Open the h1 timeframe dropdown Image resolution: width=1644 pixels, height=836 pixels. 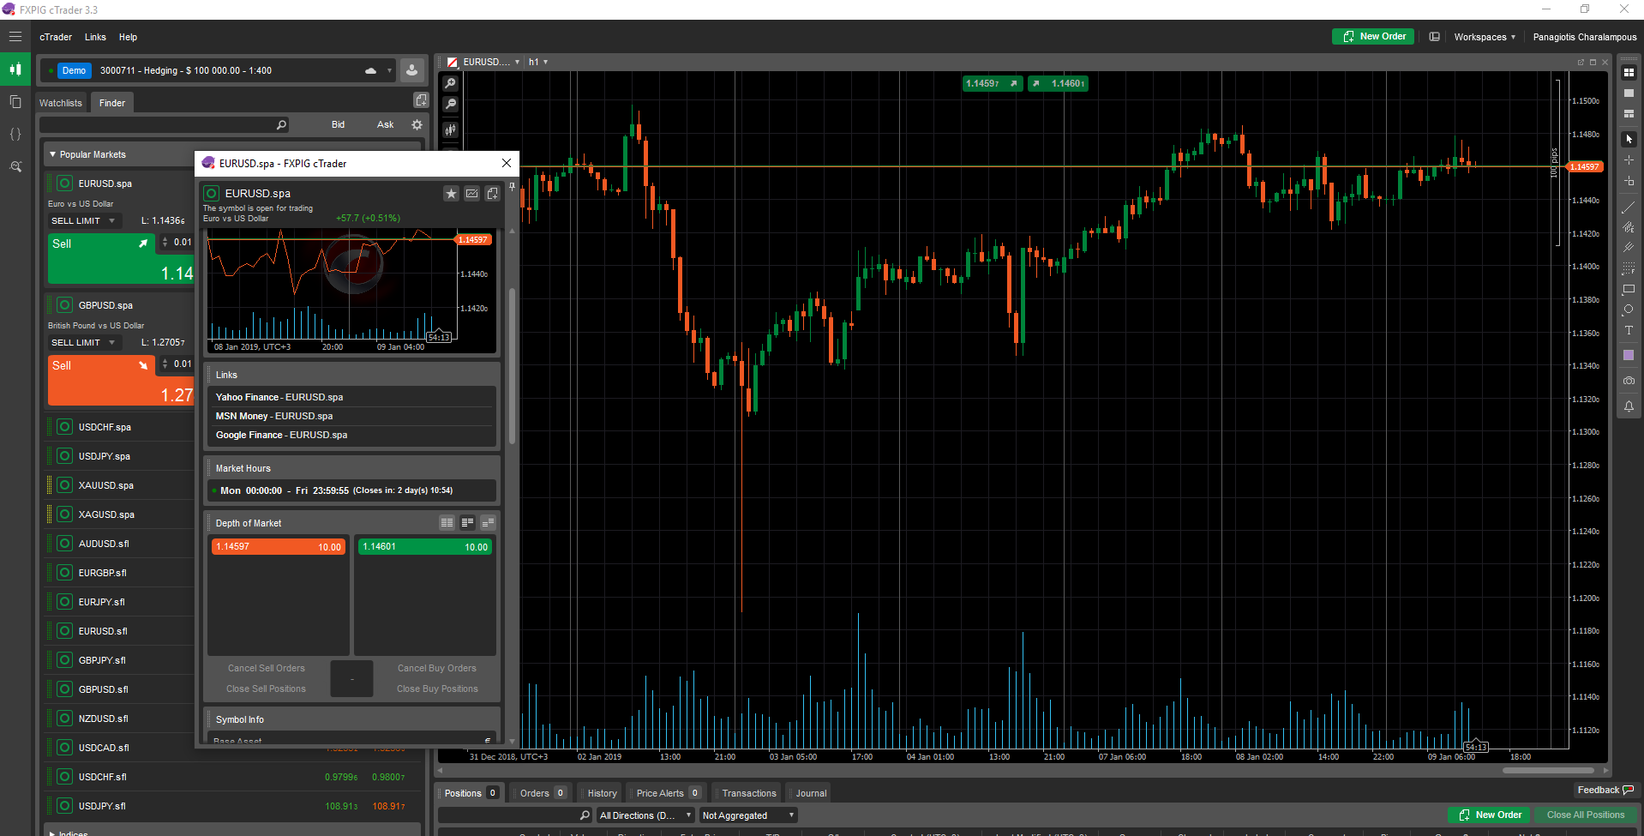coord(537,63)
